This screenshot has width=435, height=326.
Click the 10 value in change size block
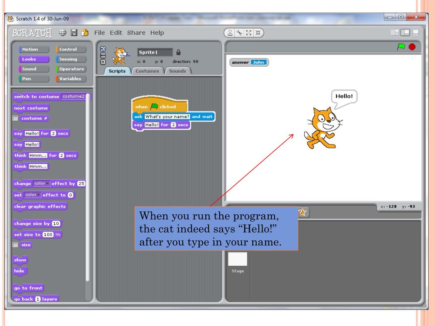click(56, 223)
